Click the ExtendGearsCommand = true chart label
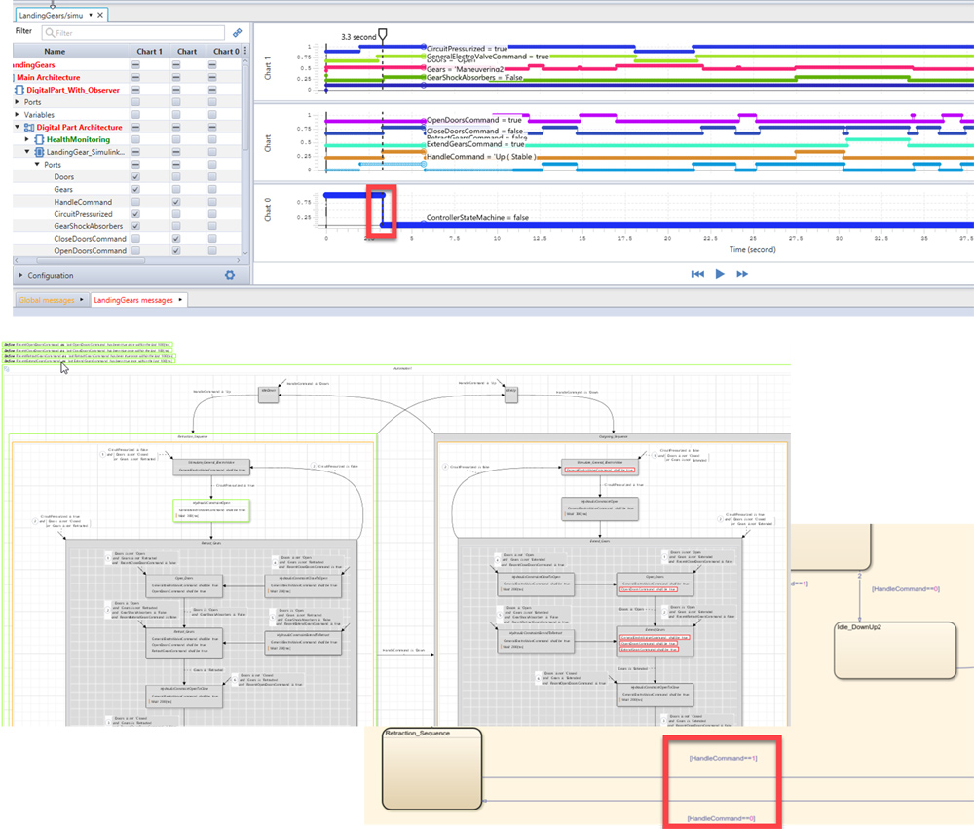Screen dimensions: 974x829 475,143
